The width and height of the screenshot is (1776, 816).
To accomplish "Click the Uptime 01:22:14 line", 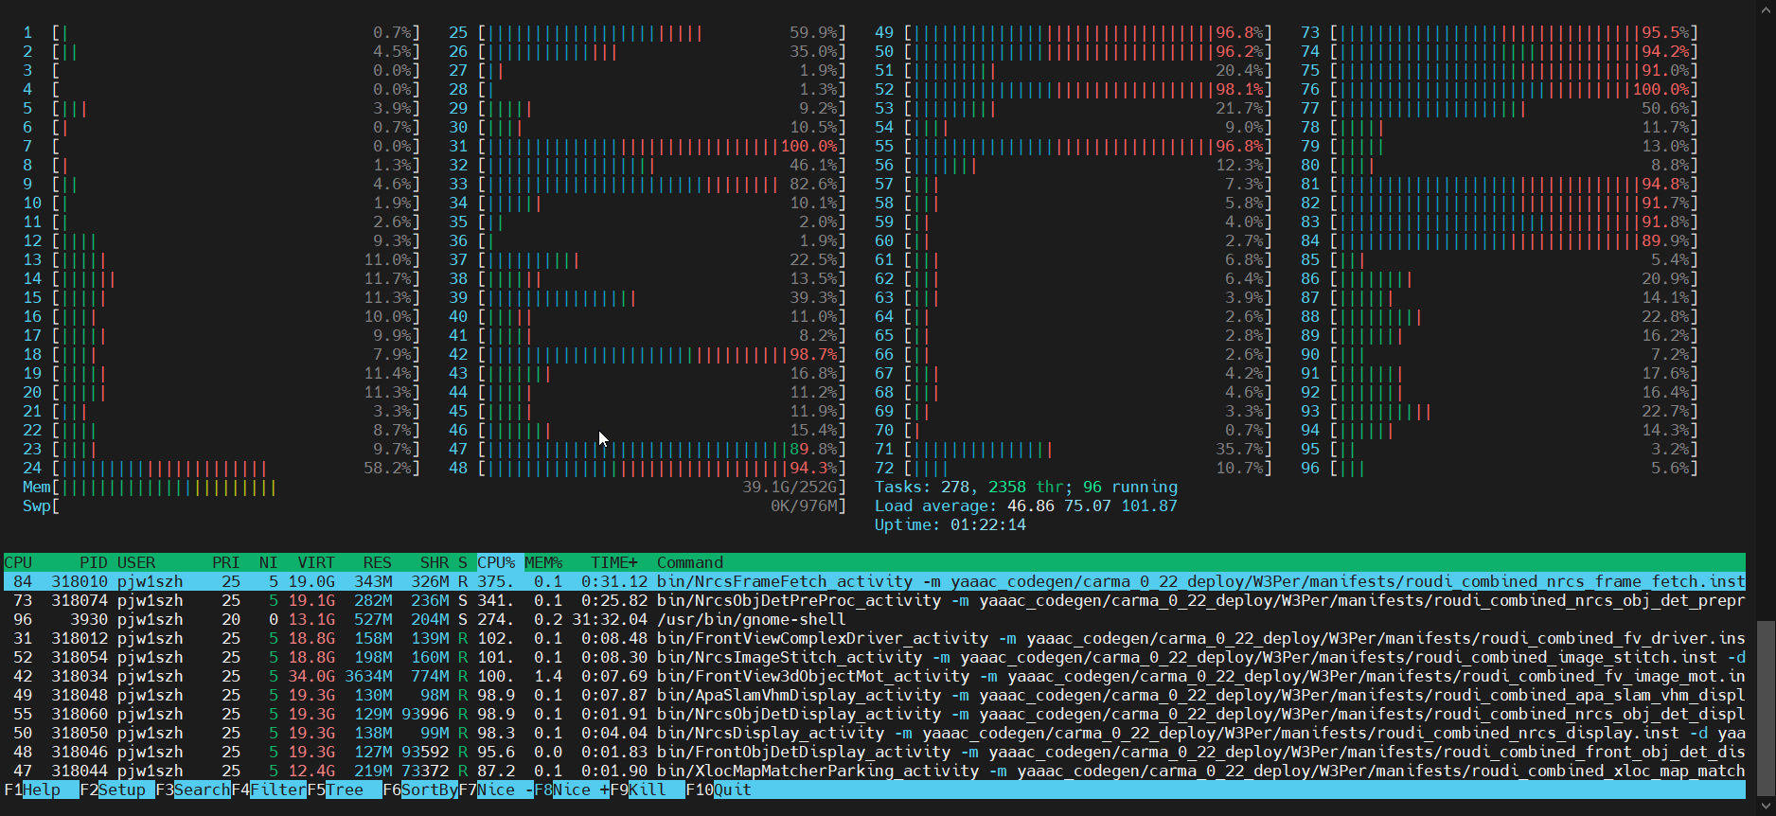I will click(950, 524).
